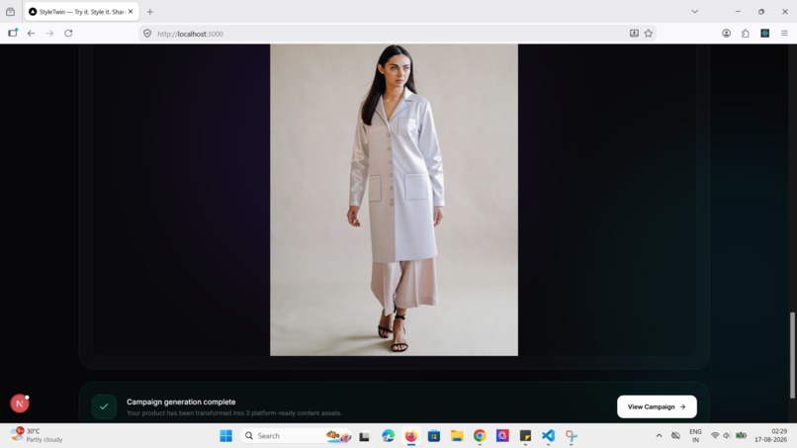Image resolution: width=797 pixels, height=448 pixels.
Task: Open Firefox application menu
Action: point(784,34)
